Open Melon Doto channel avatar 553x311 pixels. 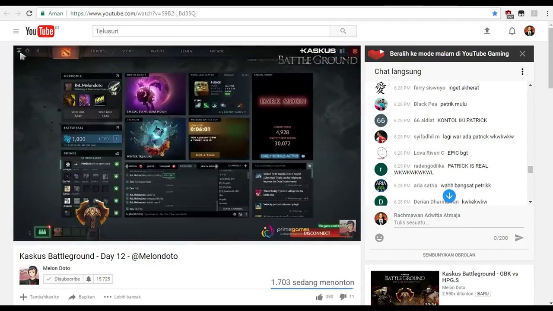tap(29, 275)
